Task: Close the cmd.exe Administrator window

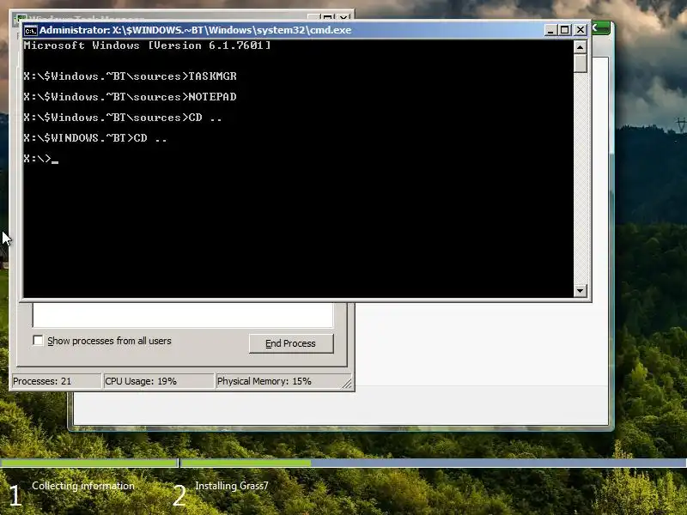Action: click(x=581, y=30)
